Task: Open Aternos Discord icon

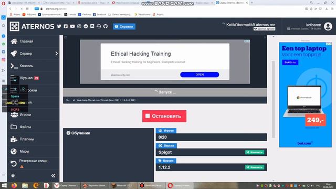Action: [x=92, y=26]
